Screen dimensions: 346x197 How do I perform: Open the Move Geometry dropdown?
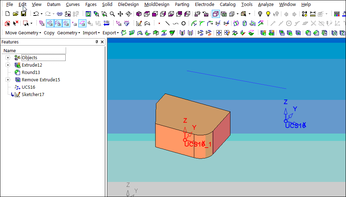[x=23, y=33]
